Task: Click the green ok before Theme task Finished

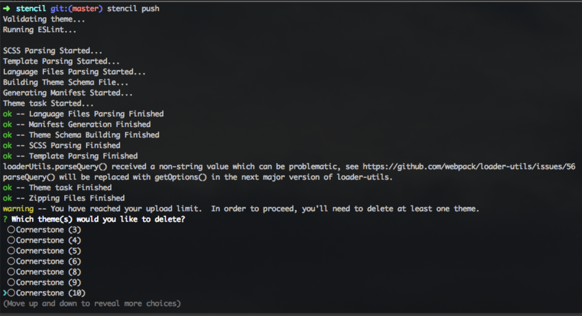Action: click(x=7, y=188)
